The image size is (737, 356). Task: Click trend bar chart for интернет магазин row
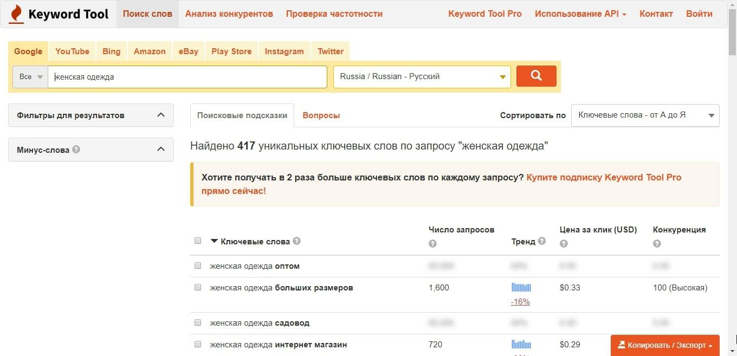tap(521, 344)
